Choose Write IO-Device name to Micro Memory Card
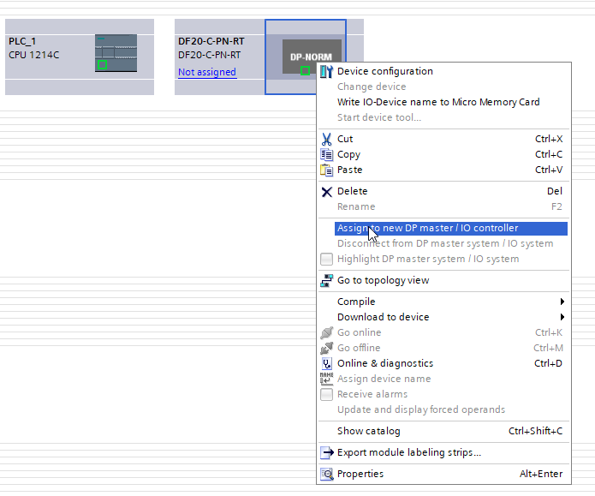 pyautogui.click(x=438, y=102)
